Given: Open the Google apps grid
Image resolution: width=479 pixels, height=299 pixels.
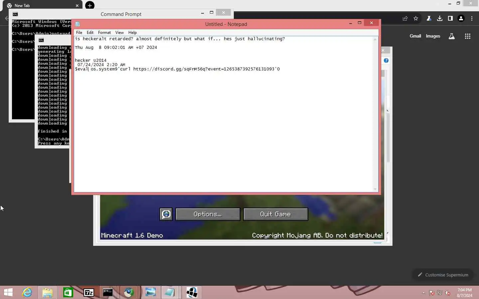Looking at the screenshot, I should pyautogui.click(x=468, y=36).
